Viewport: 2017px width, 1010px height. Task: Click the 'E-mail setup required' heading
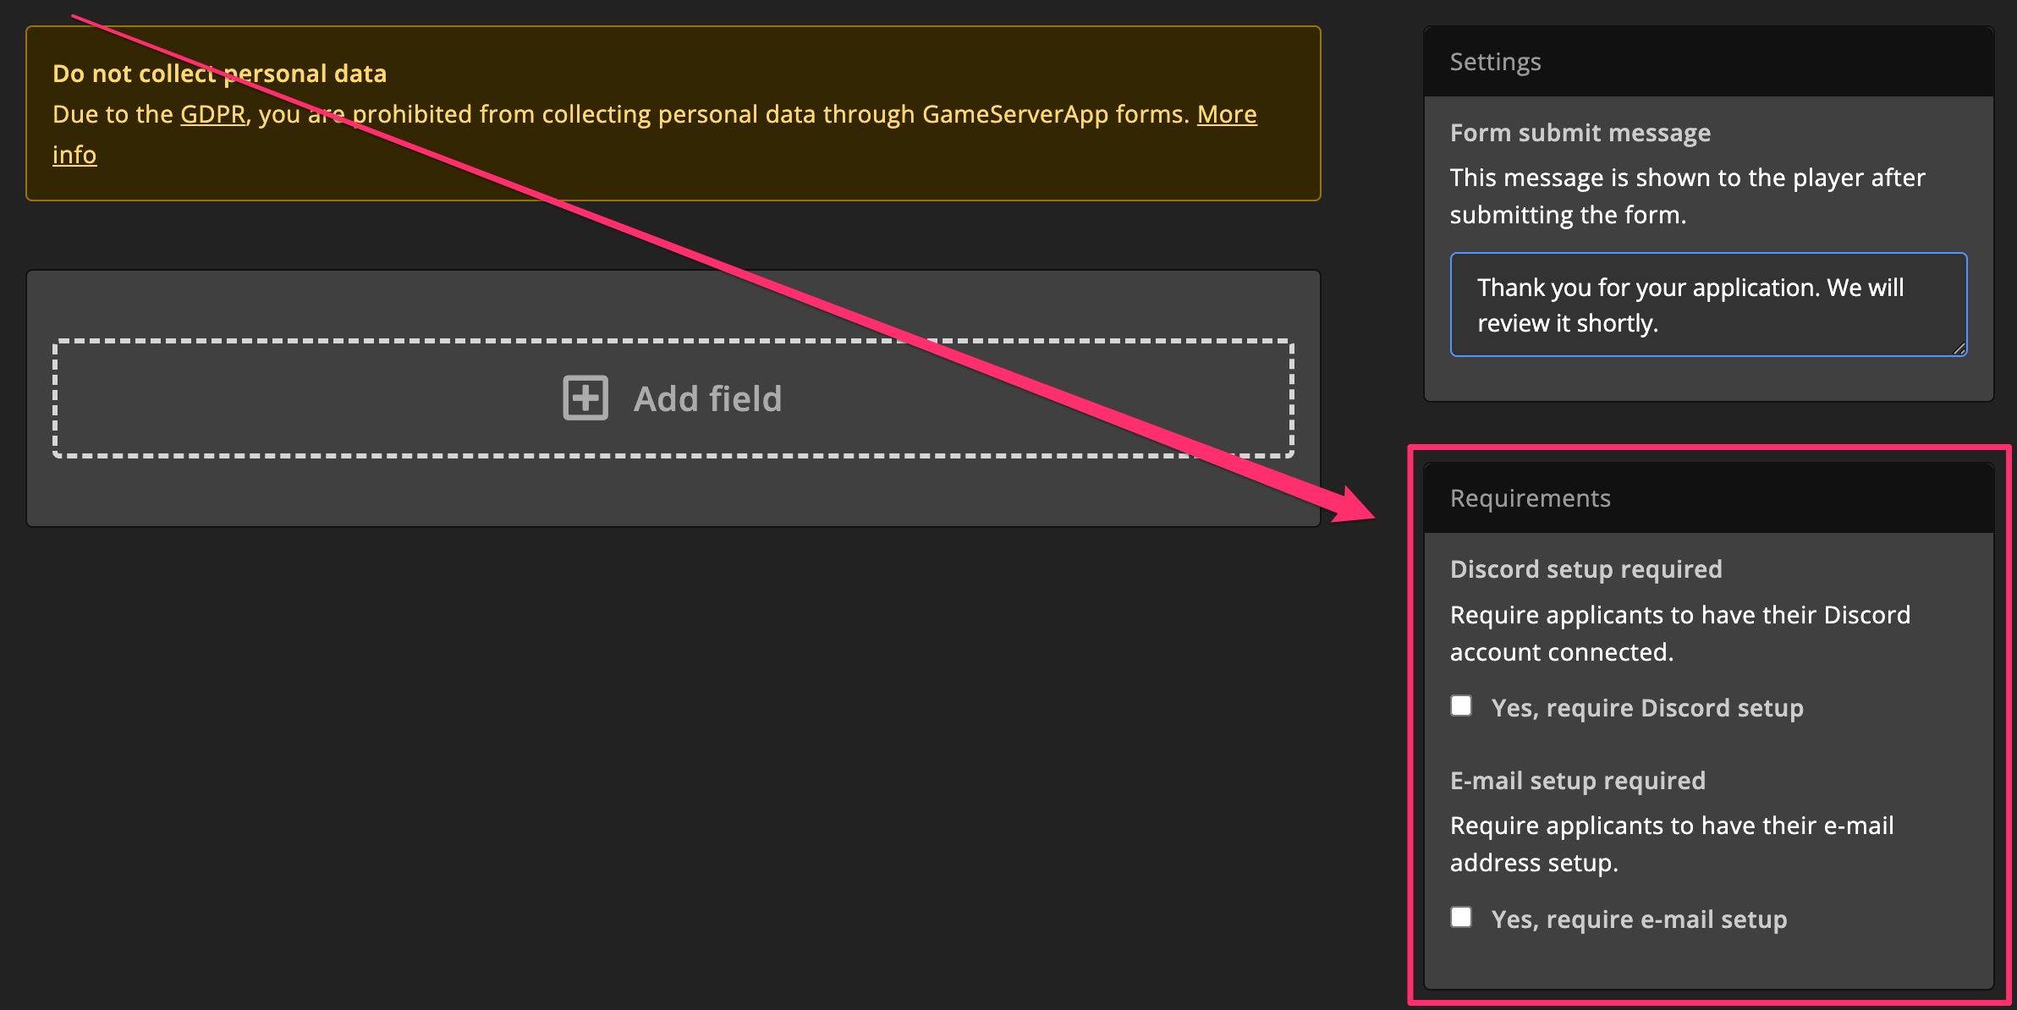1577,781
